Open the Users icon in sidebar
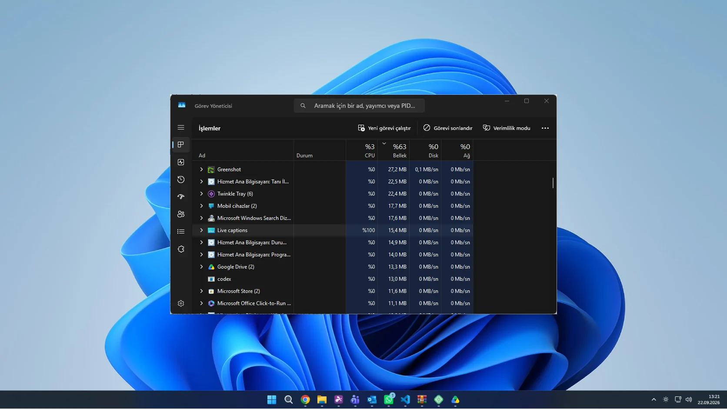727x409 pixels. 181,214
